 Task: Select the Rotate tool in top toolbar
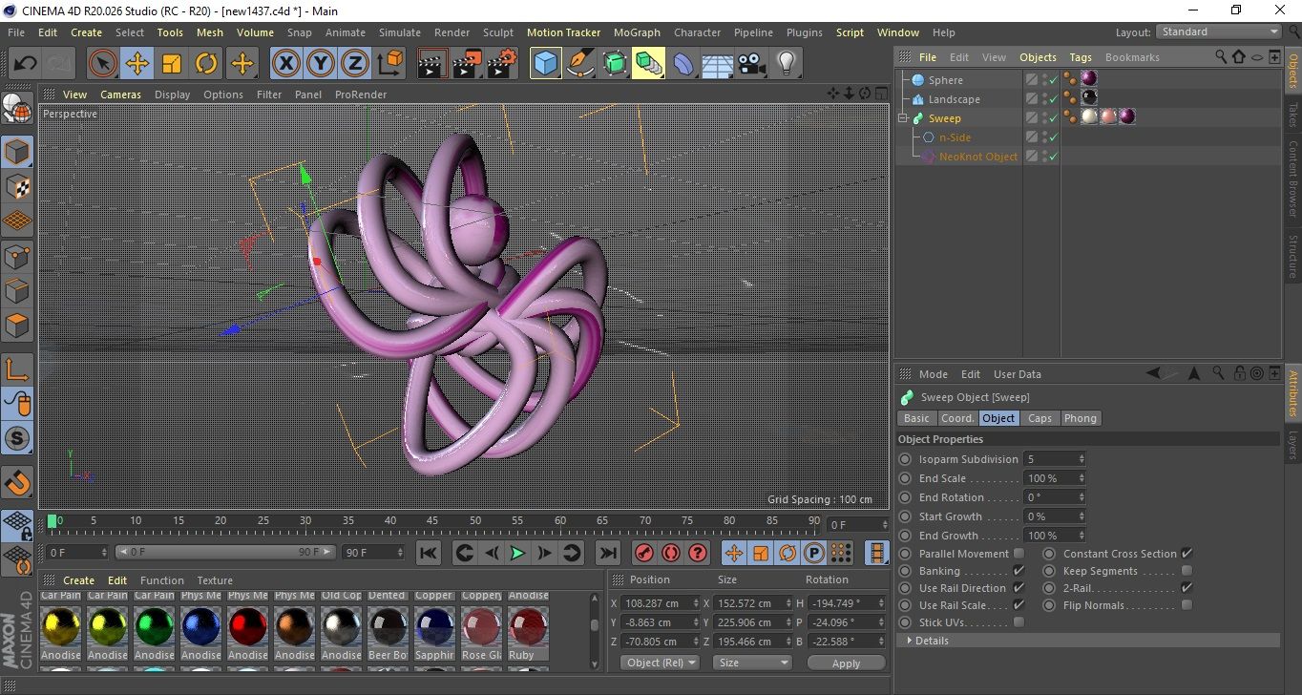pos(206,64)
